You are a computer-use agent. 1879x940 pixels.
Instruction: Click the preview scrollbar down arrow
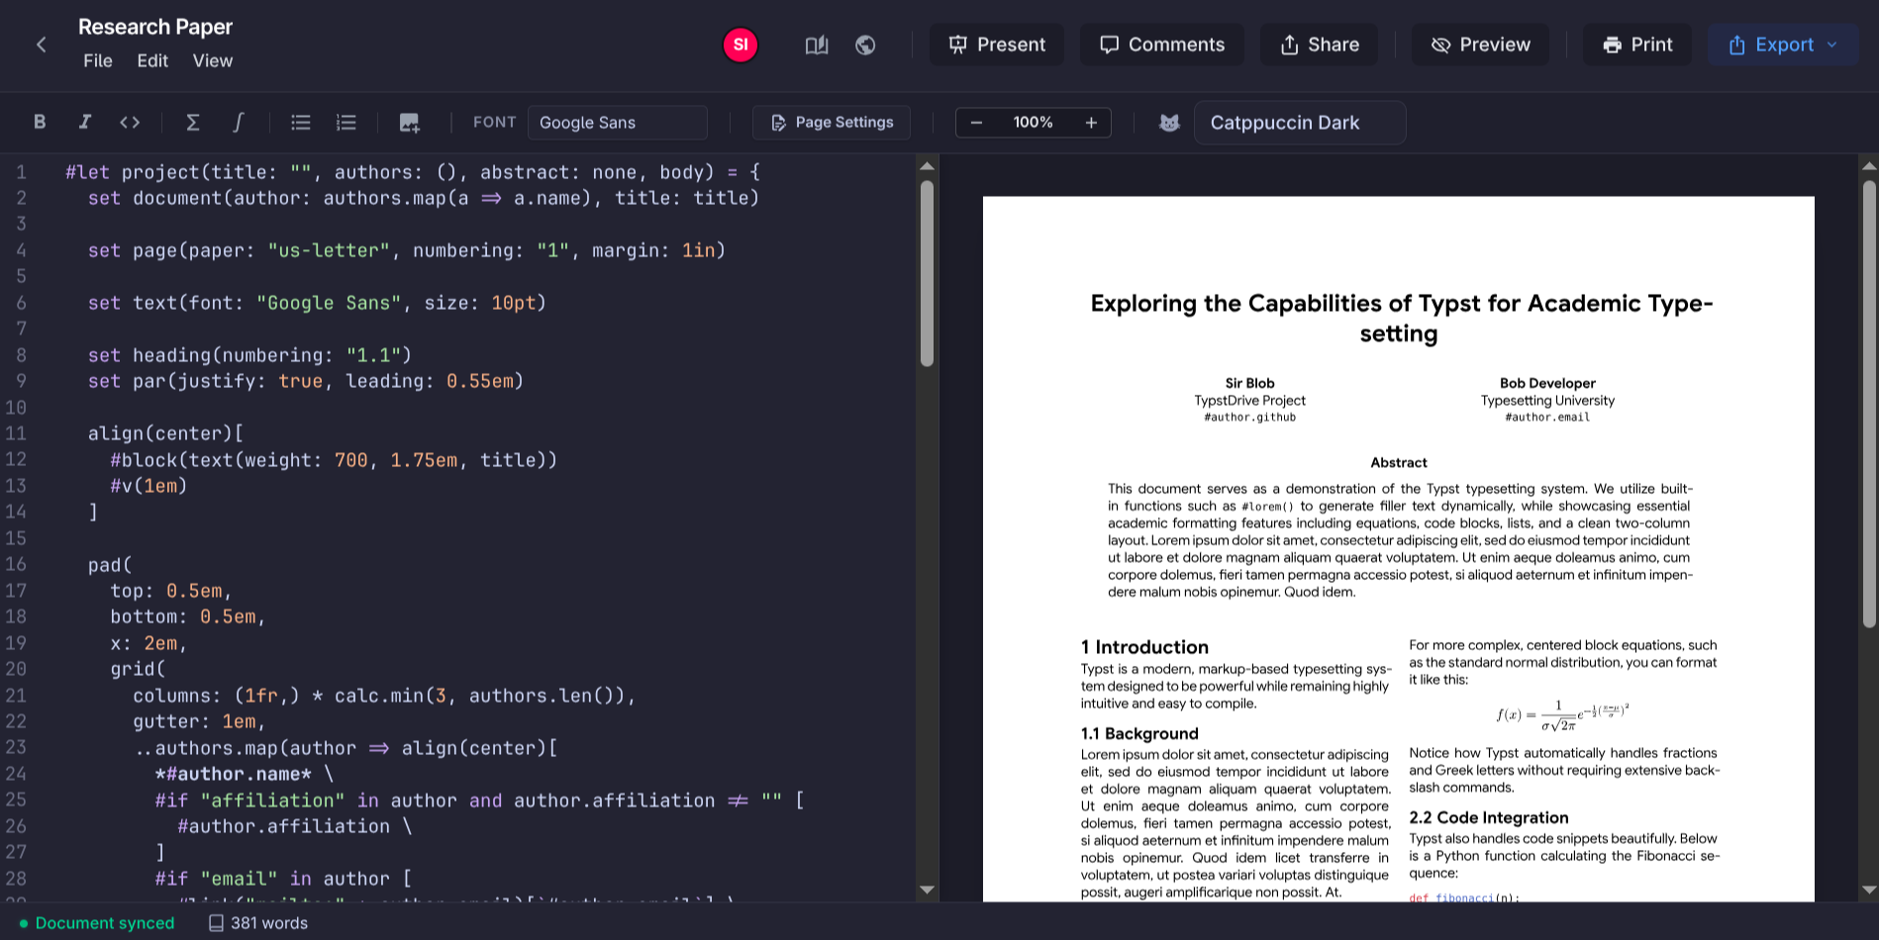1869,890
